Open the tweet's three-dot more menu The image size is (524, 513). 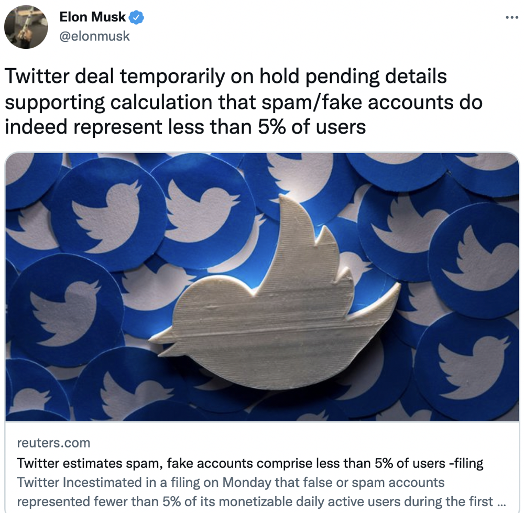[511, 18]
